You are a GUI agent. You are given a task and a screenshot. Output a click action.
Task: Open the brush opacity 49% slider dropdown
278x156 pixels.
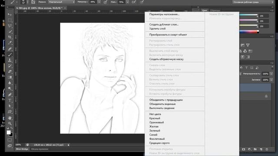coord(99,2)
